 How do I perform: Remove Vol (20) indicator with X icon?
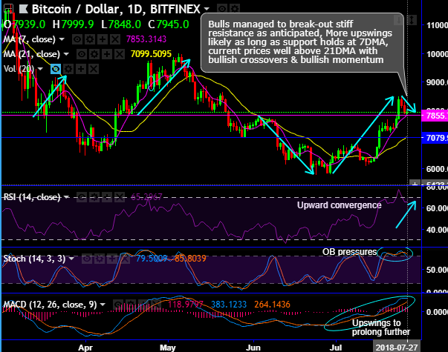click(94, 69)
